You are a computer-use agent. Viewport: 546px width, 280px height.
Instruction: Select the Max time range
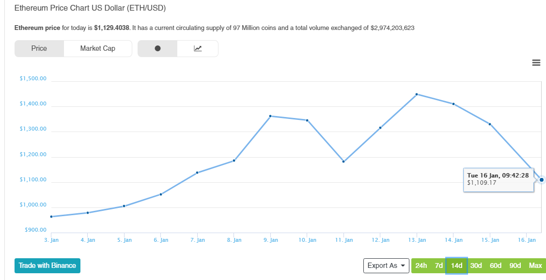[535, 265]
